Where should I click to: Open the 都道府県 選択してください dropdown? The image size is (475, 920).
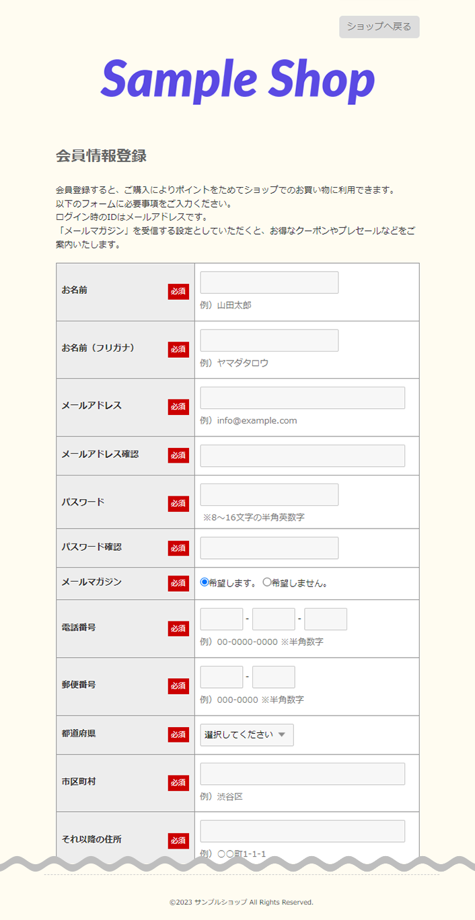(x=247, y=734)
